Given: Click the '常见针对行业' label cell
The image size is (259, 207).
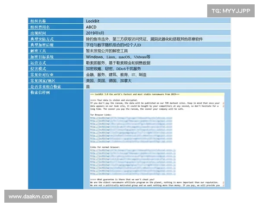Looking at the screenshot, I should pos(56,74).
